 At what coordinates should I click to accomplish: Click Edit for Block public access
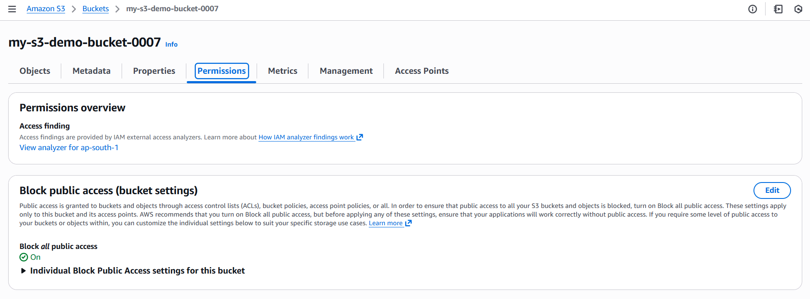click(772, 190)
